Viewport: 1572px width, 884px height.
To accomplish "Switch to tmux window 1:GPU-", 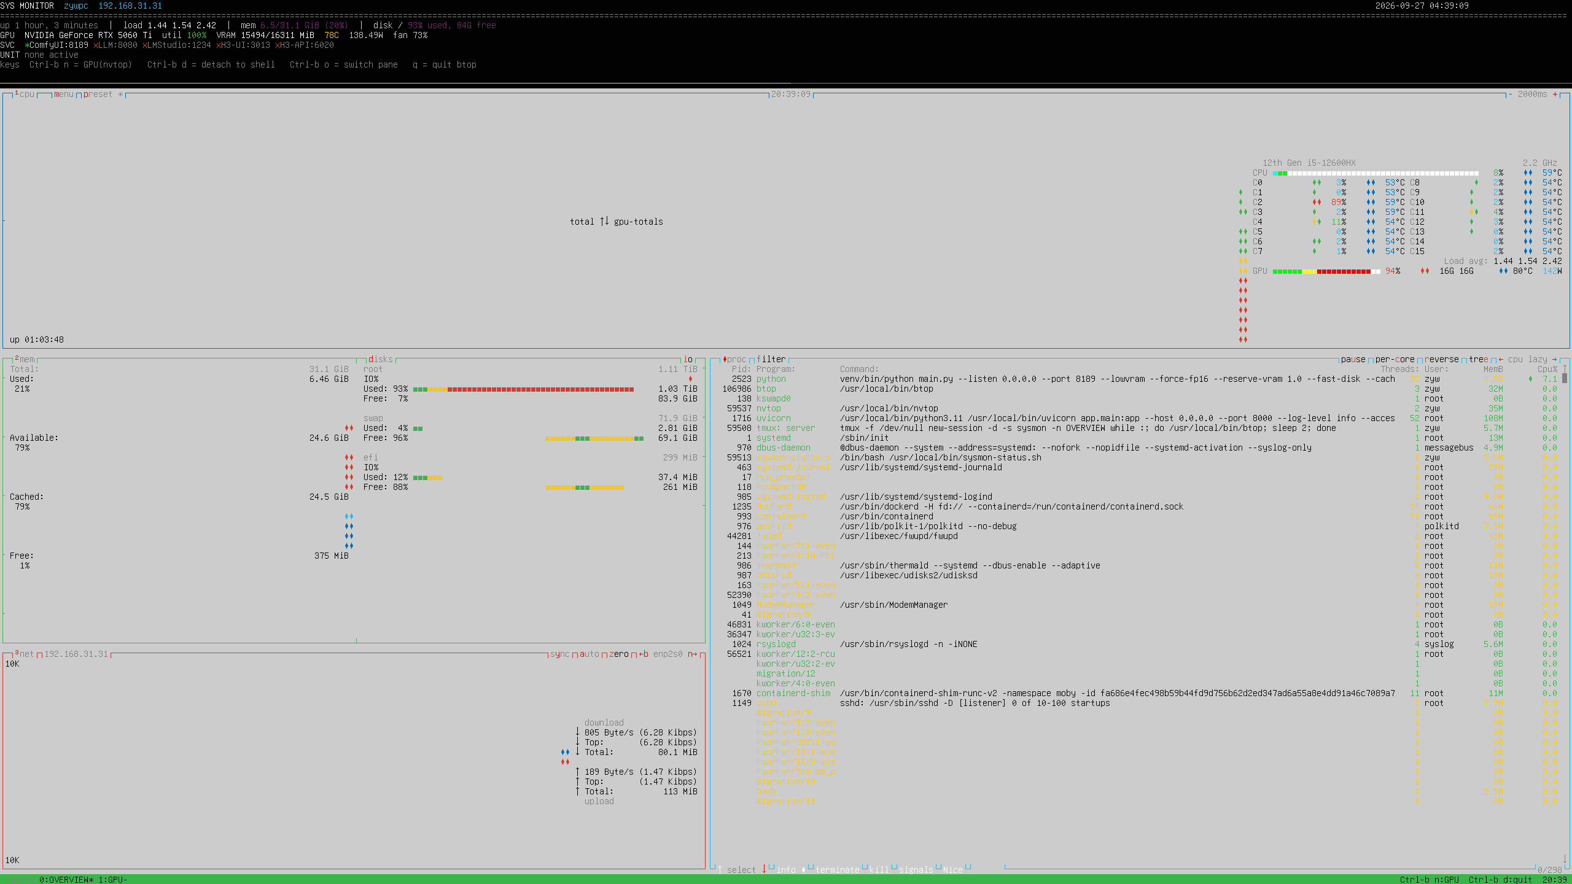I will click(113, 880).
